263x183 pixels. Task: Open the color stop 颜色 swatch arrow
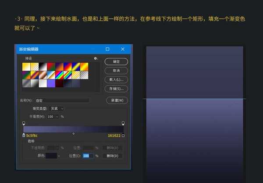tap(59, 156)
